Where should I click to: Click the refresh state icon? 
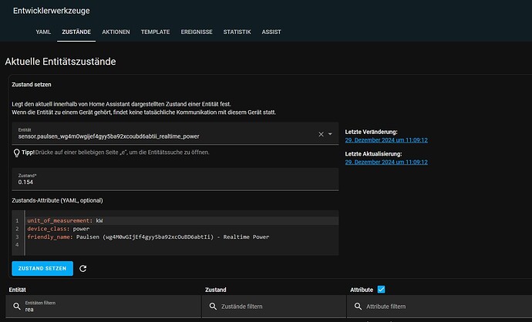point(82,268)
